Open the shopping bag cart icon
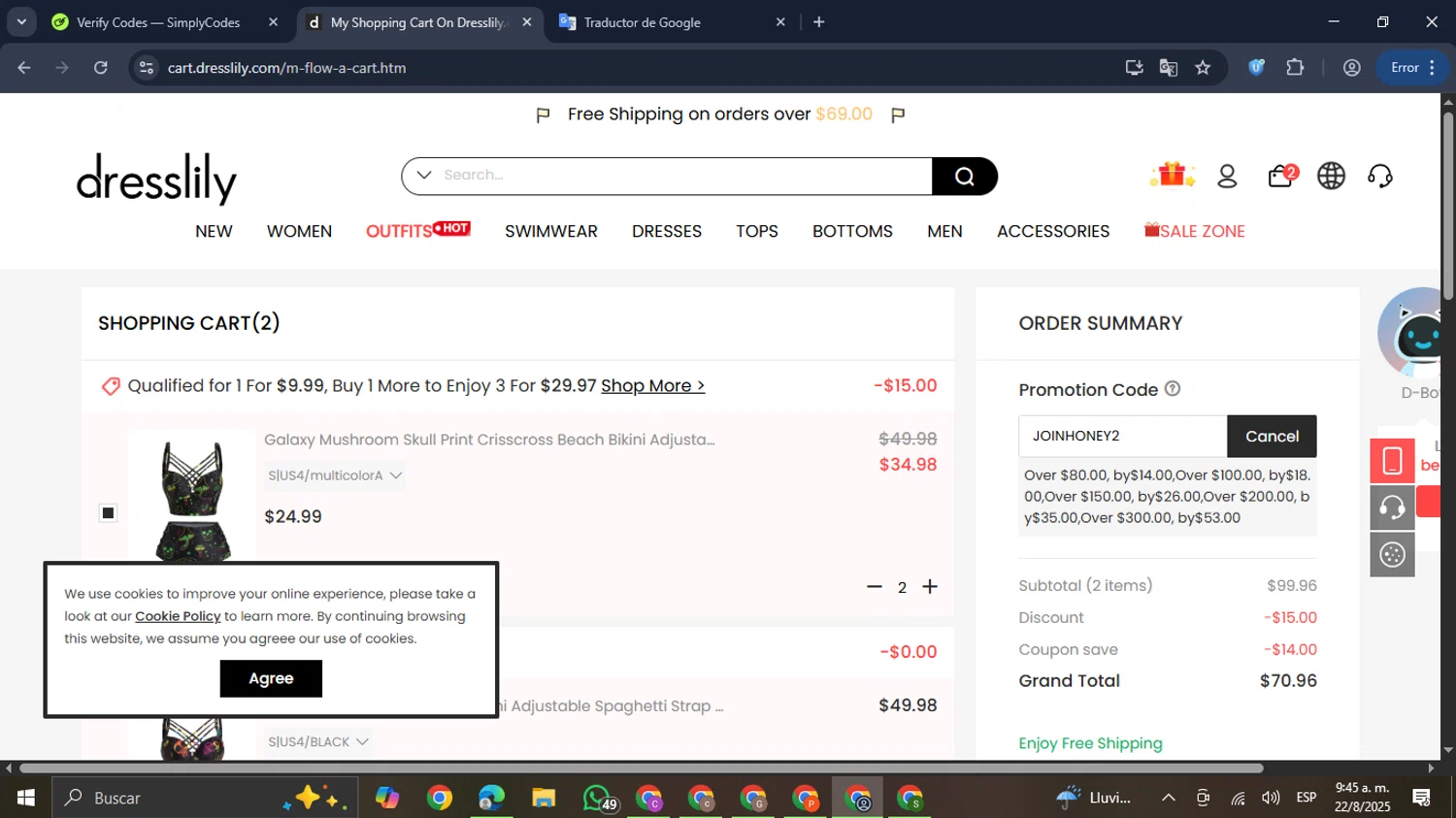 (x=1281, y=176)
